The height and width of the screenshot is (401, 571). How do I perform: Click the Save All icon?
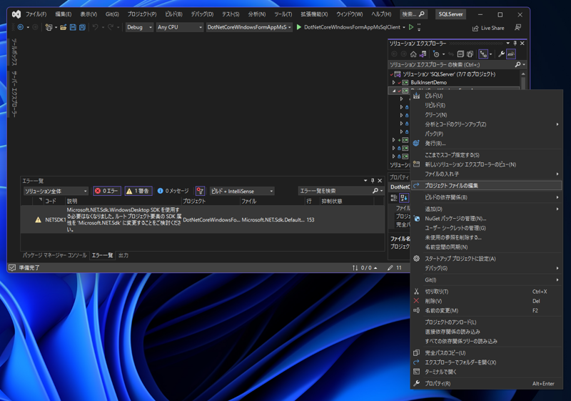[x=82, y=27]
